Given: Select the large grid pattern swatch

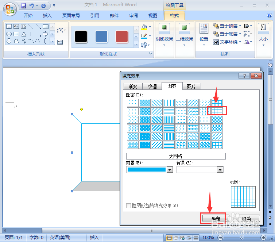Looking at the screenshot, I should pyautogui.click(x=217, y=111).
